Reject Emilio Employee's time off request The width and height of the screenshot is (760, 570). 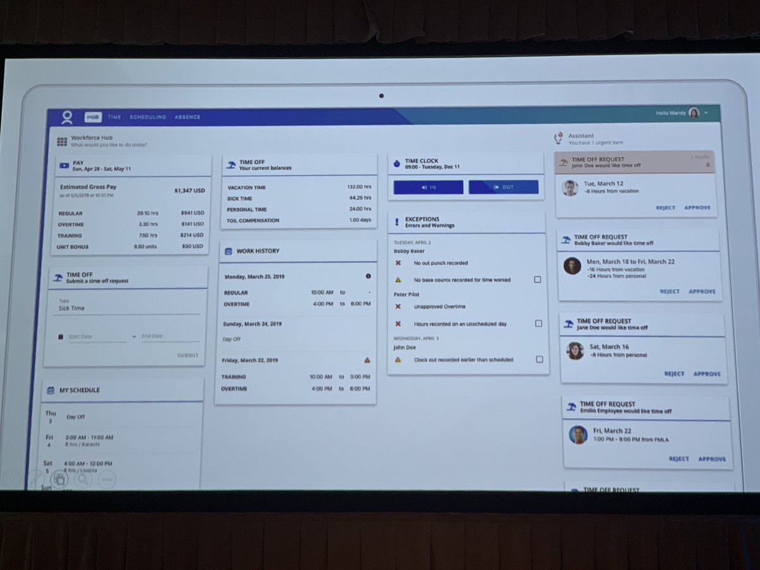tap(679, 459)
